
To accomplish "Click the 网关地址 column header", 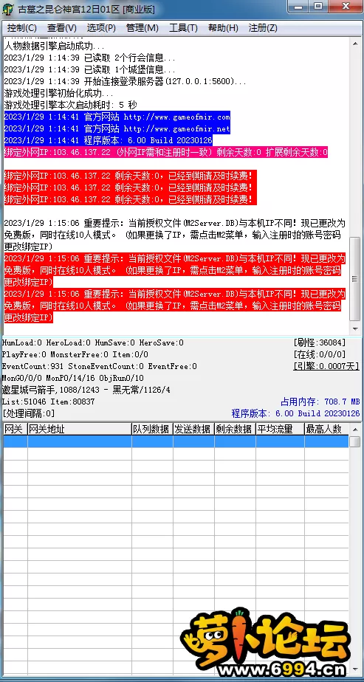I will click(x=80, y=429).
